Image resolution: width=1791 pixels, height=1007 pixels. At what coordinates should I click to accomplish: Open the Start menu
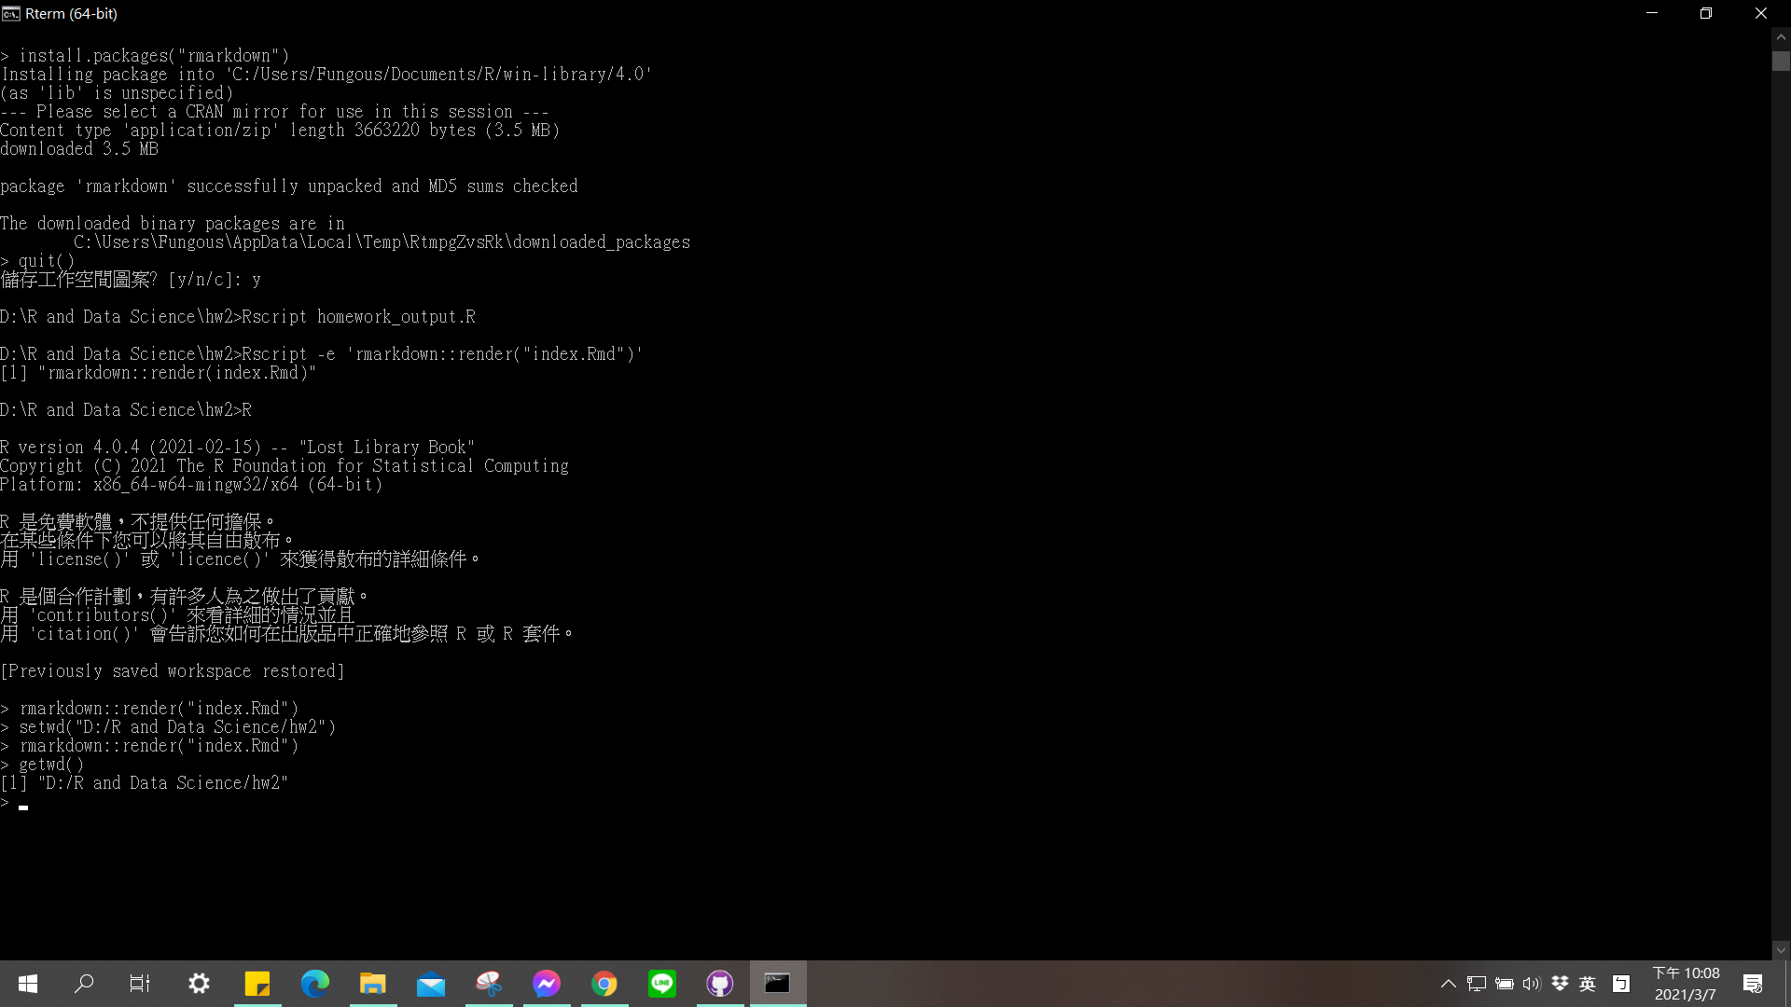click(27, 984)
